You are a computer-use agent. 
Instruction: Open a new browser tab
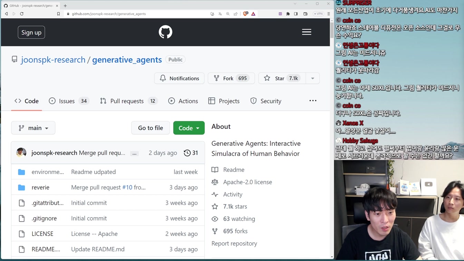coord(65,6)
